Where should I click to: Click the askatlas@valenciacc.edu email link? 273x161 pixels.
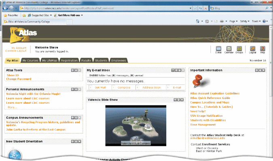(207, 138)
